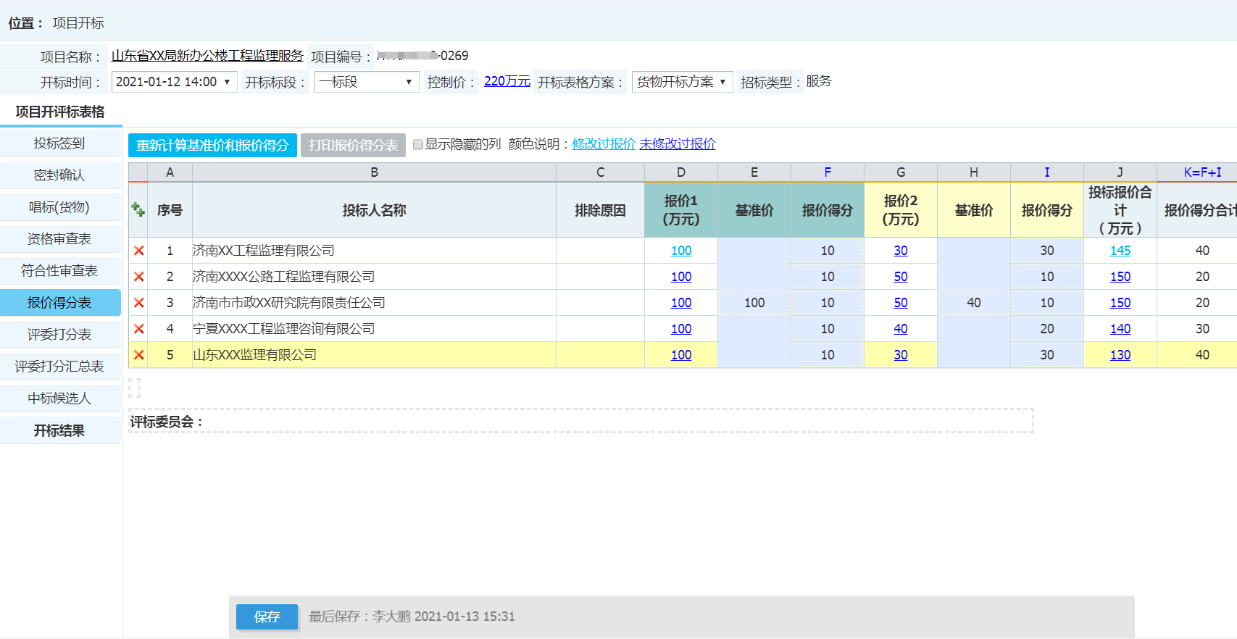Open the 开标表格方案 货物开标方案 dropdown

click(x=682, y=82)
